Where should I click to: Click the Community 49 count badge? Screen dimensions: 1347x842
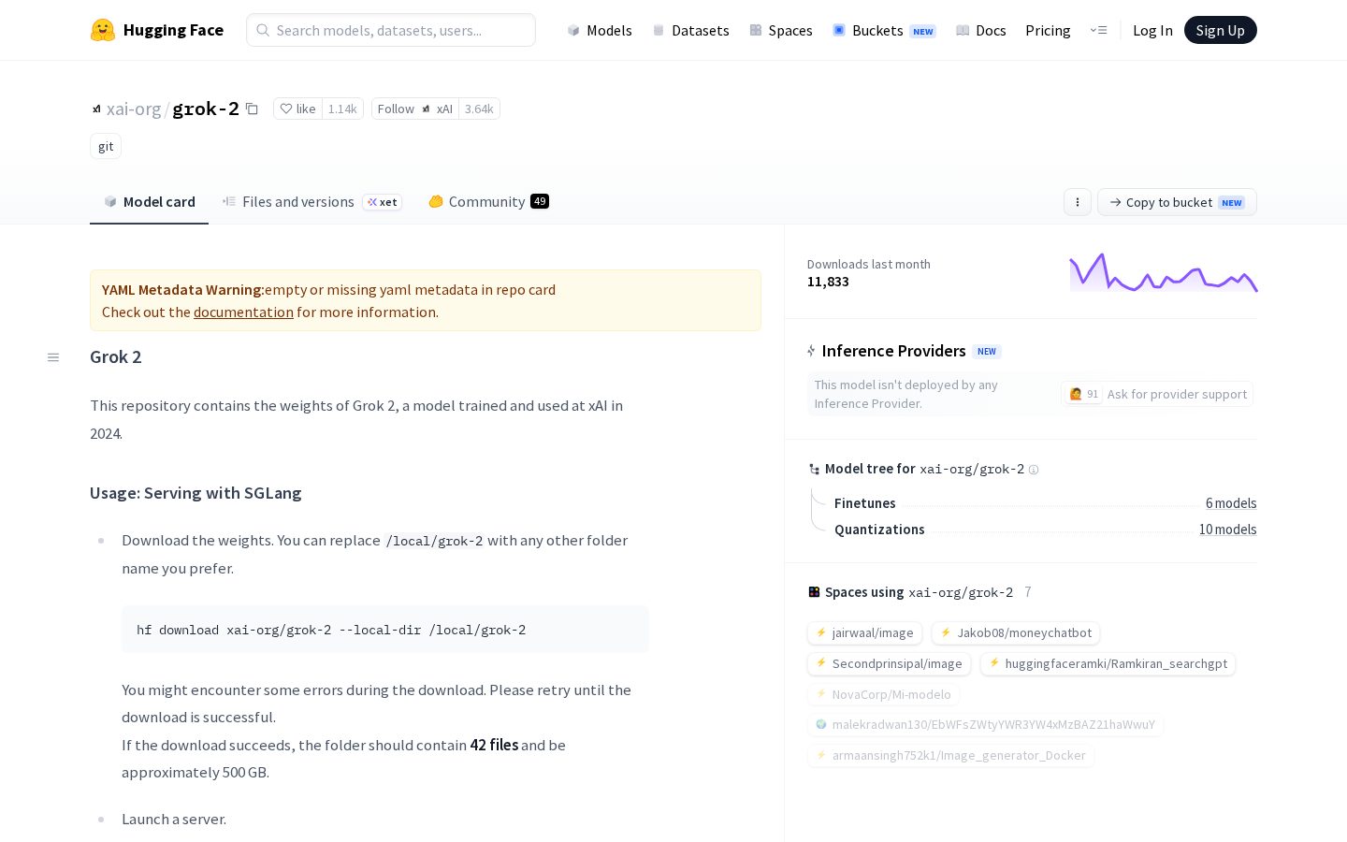click(540, 201)
